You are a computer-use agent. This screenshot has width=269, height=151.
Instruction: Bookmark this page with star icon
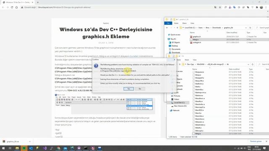coord(220,8)
